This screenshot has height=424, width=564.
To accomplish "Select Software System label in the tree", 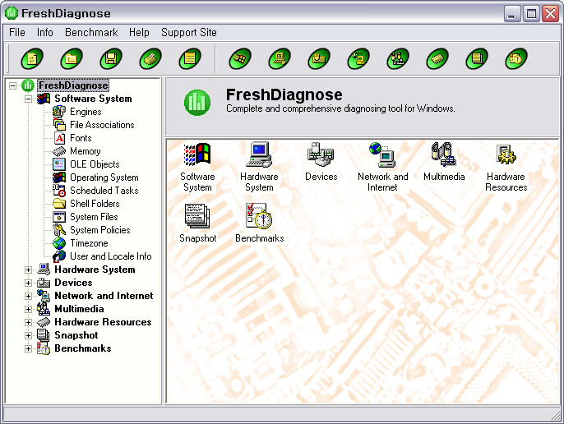I will pyautogui.click(x=93, y=99).
